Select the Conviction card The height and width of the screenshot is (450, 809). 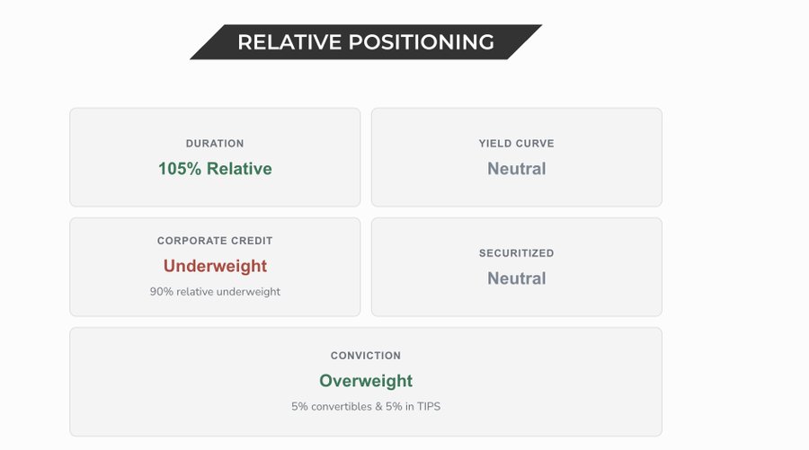coord(366,382)
